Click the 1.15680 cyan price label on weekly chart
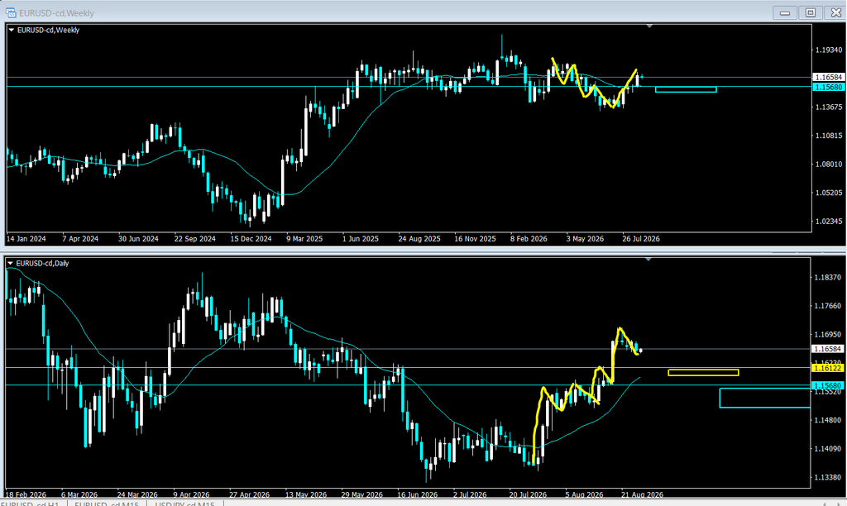Screen dimensions: 847x506 tap(828, 87)
